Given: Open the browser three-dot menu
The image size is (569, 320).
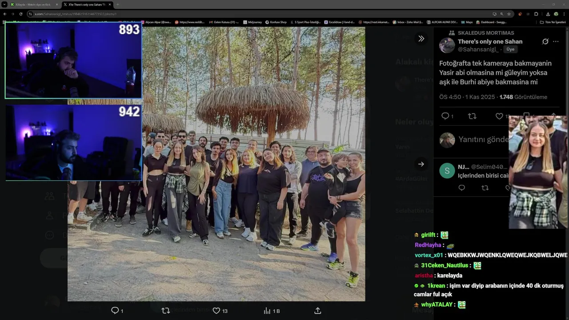Looking at the screenshot, I should [564, 14].
